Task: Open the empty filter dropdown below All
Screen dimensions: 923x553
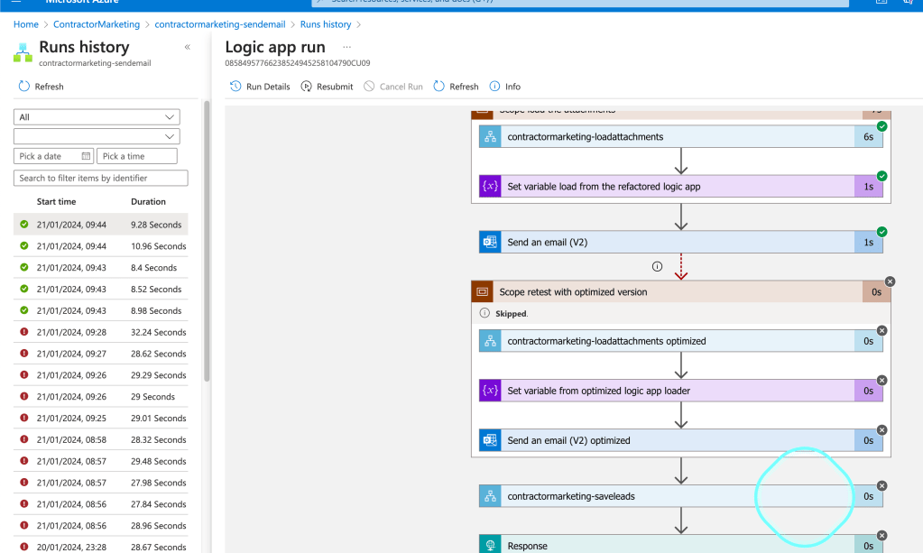Action: coord(97,136)
